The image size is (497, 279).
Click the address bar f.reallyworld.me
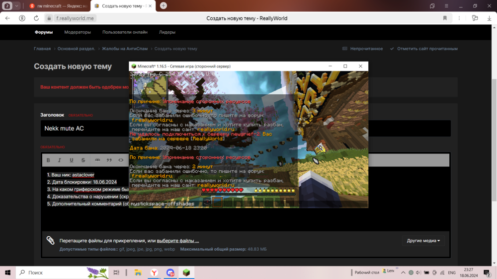[x=75, y=18]
